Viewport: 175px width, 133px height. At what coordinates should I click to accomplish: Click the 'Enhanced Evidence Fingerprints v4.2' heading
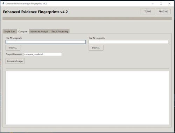pos(35,12)
